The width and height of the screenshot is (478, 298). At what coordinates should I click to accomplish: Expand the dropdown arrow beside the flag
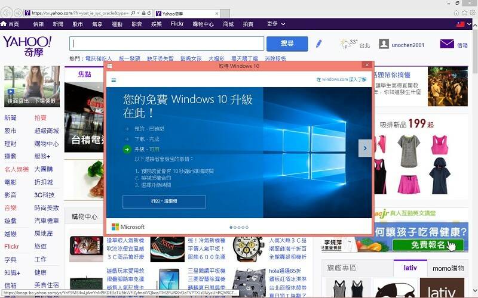coord(469,24)
